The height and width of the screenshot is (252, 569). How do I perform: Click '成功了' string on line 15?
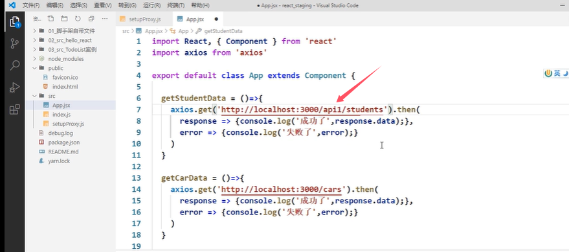[313, 201]
